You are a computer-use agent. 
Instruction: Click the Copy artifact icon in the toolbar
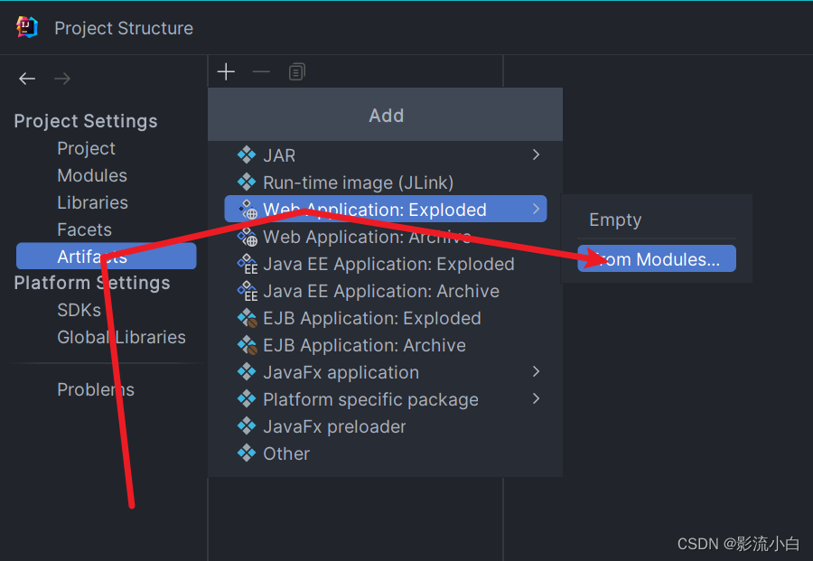point(296,71)
